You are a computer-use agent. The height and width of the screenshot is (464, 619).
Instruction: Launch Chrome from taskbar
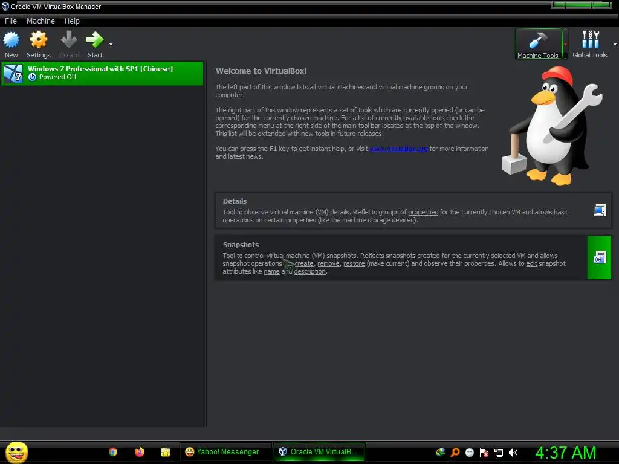(x=113, y=452)
